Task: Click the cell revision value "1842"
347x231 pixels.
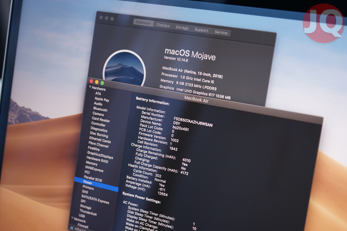Action: click(173, 149)
